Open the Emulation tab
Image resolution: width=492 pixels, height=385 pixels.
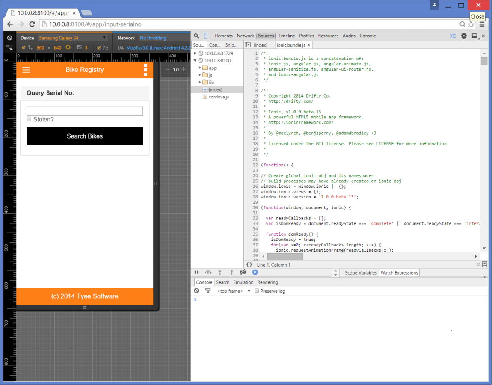click(x=243, y=282)
